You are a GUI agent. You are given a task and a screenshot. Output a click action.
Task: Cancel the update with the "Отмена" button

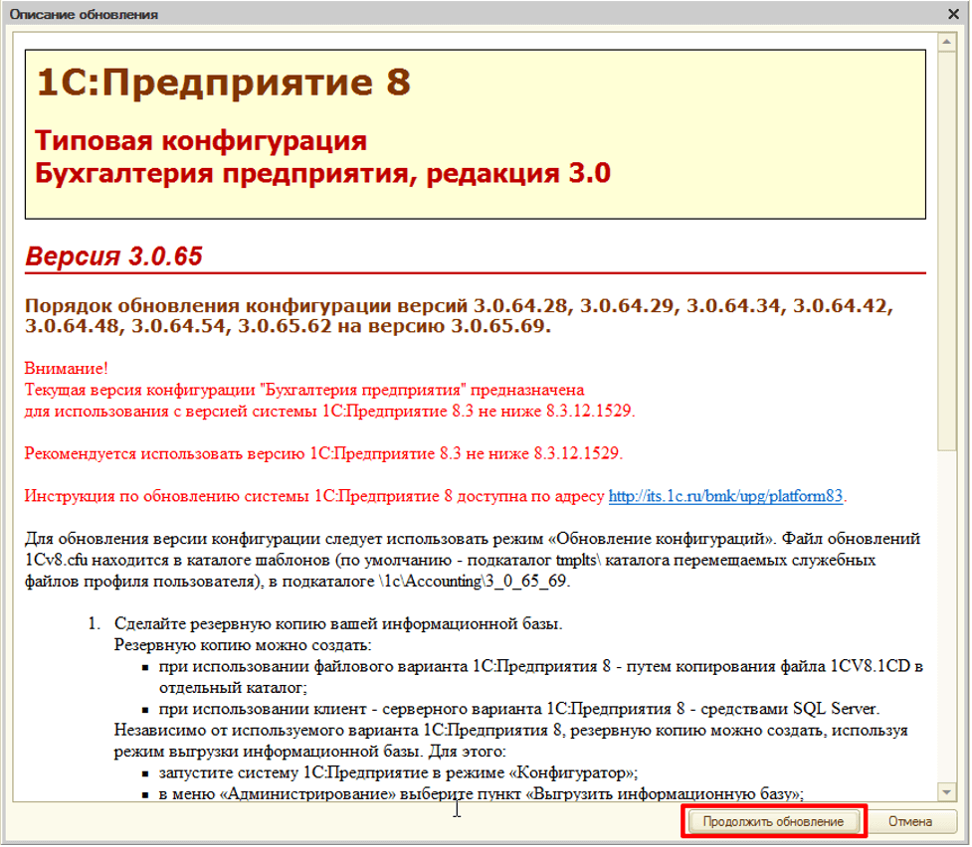911,821
